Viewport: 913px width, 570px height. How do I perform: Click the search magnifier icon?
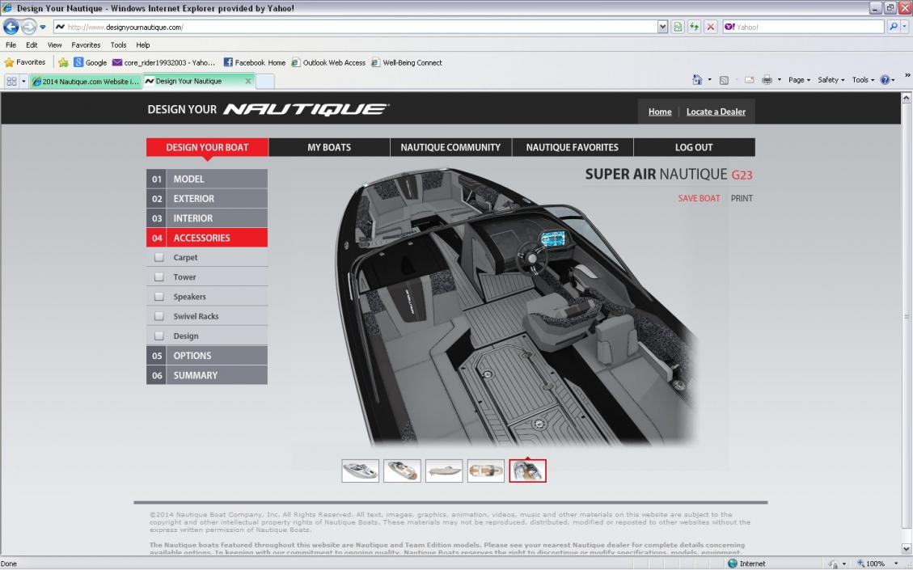tap(894, 27)
